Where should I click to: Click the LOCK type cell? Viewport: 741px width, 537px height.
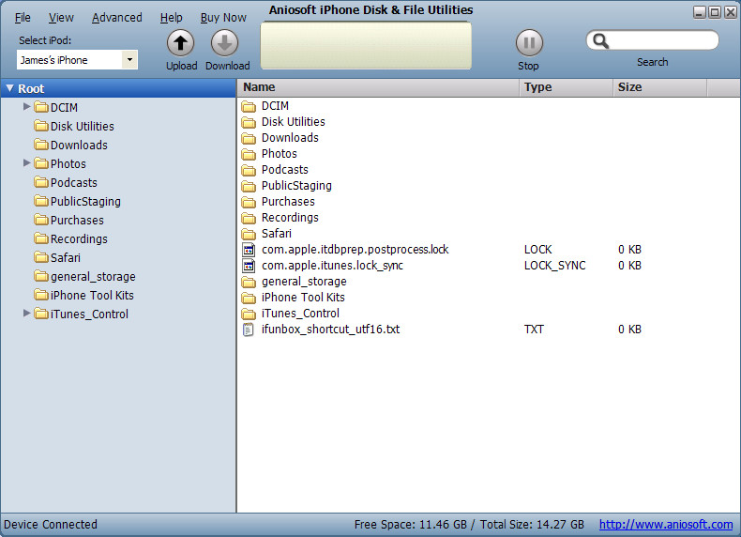(x=537, y=250)
